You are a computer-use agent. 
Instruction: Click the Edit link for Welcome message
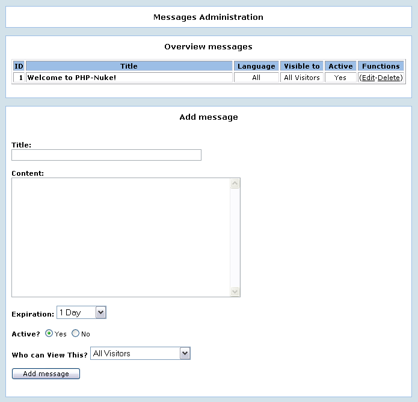367,78
